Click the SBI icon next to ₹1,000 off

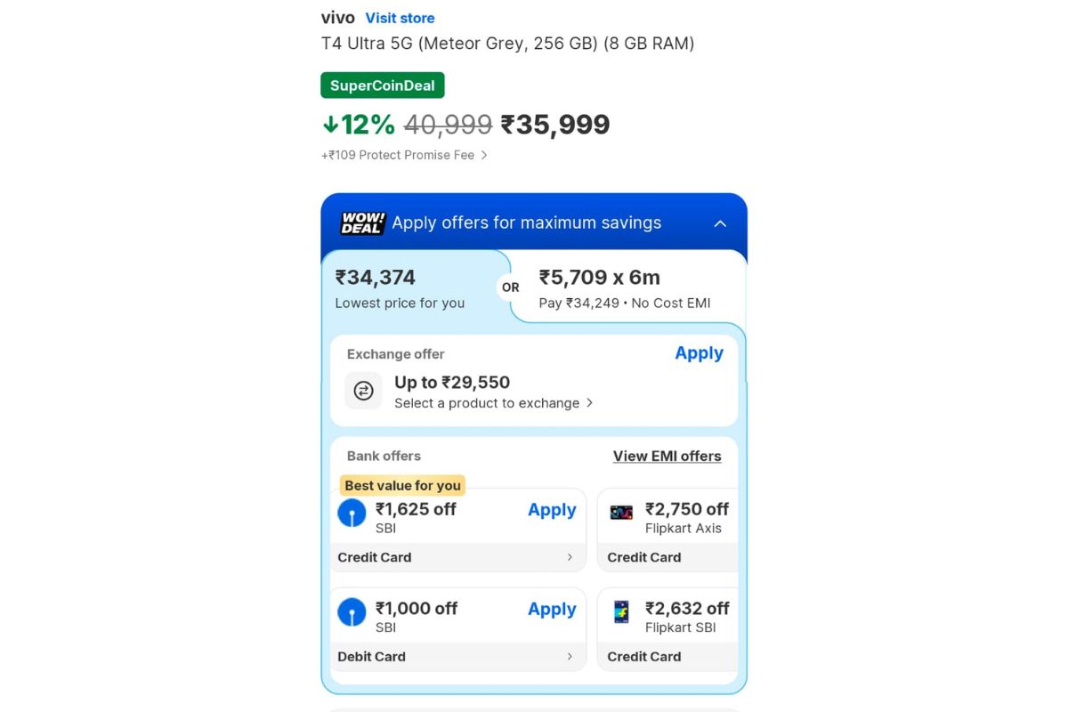(x=352, y=612)
